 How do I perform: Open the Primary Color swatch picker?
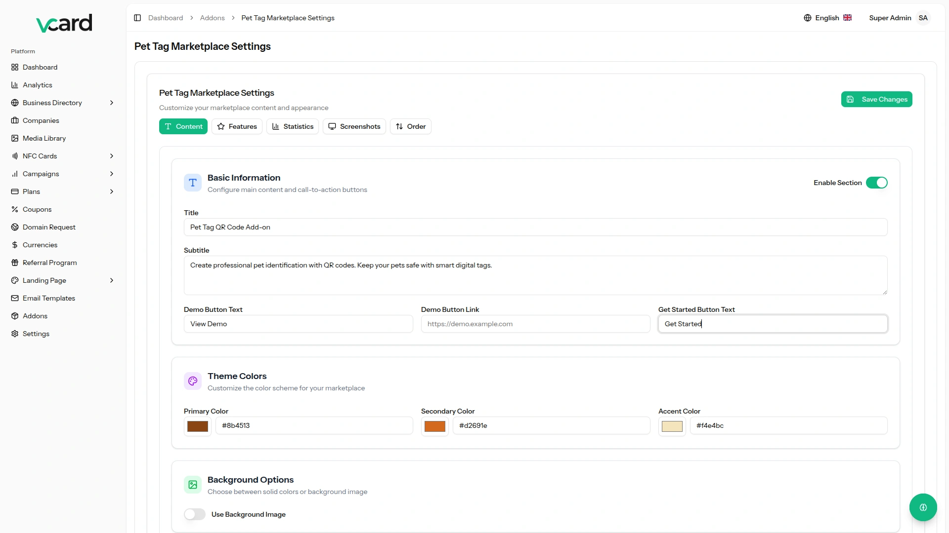click(198, 426)
